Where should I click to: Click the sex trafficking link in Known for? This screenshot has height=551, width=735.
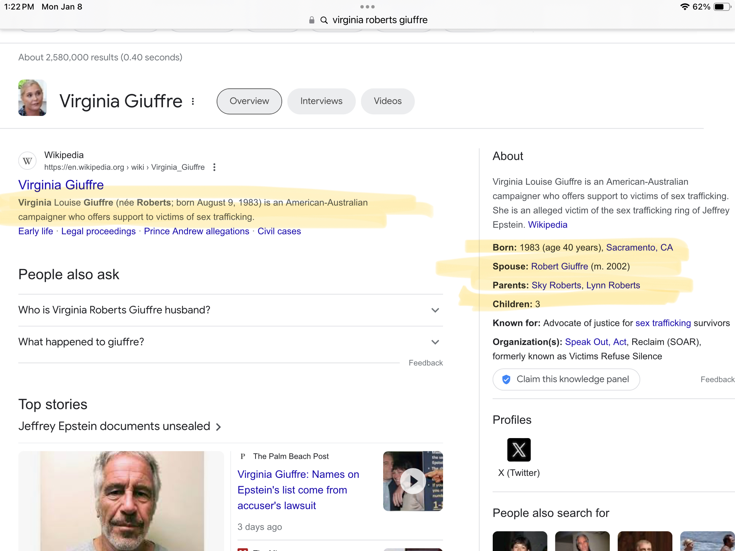663,323
